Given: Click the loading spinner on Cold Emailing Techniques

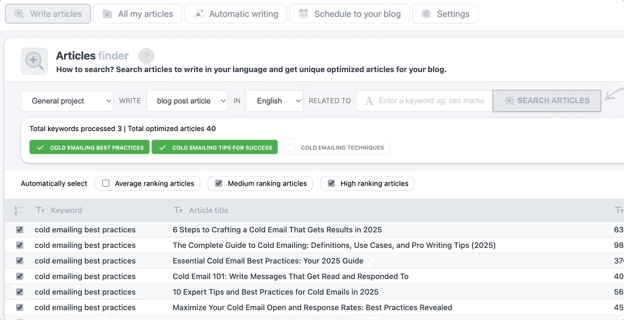Looking at the screenshot, I should coord(291,147).
